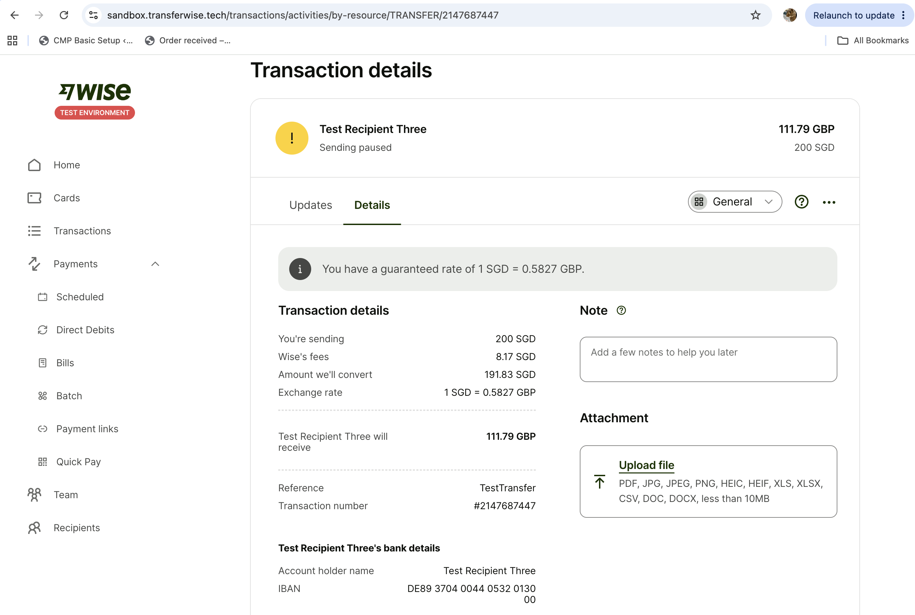Click the Bills document icon
Viewport: 915px width, 615px height.
point(43,363)
